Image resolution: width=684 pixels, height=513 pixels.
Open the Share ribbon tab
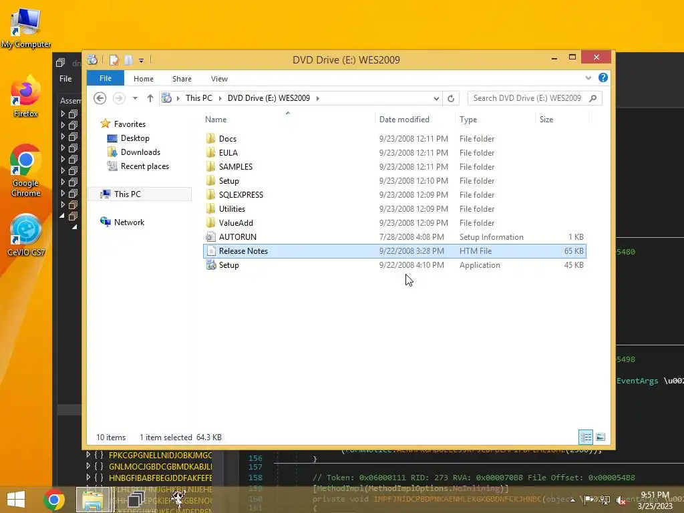[182, 79]
